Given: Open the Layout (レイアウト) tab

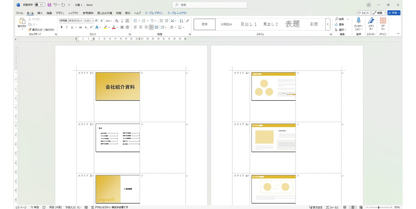Looking at the screenshot, I should click(x=73, y=13).
